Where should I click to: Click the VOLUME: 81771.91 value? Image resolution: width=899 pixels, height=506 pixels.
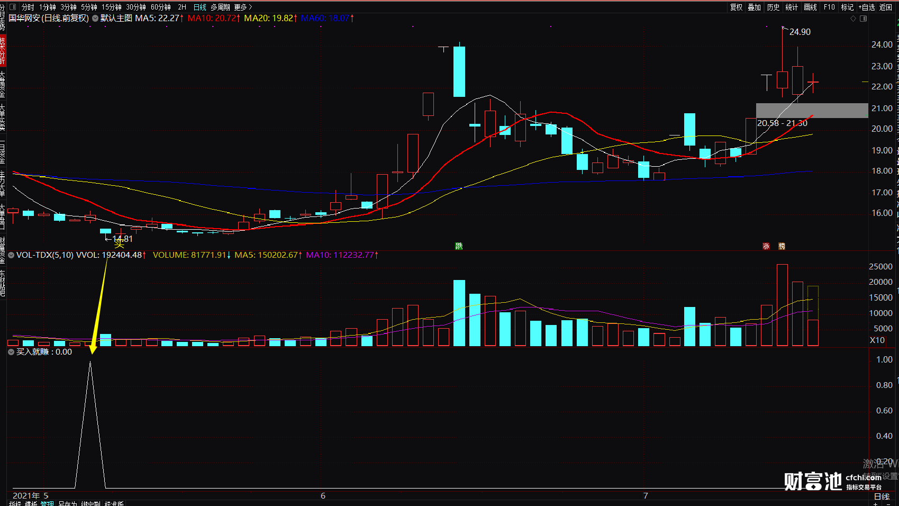coord(192,255)
